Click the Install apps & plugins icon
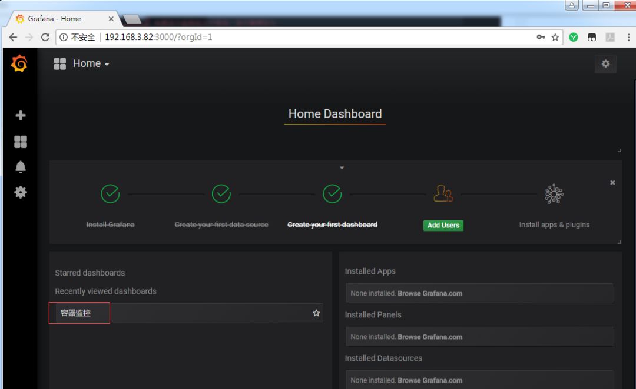 (554, 194)
